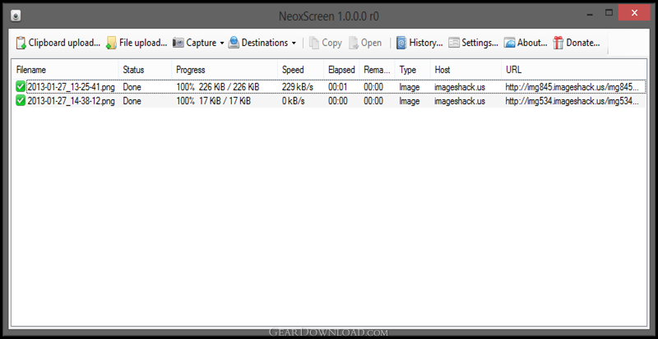
Task: Open the Donate... label
Action: 583,43
